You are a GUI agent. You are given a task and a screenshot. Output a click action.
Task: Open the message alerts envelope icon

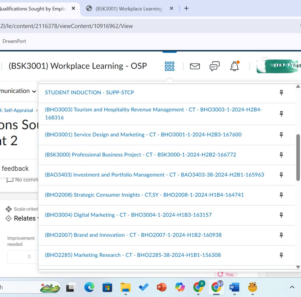coord(195,66)
